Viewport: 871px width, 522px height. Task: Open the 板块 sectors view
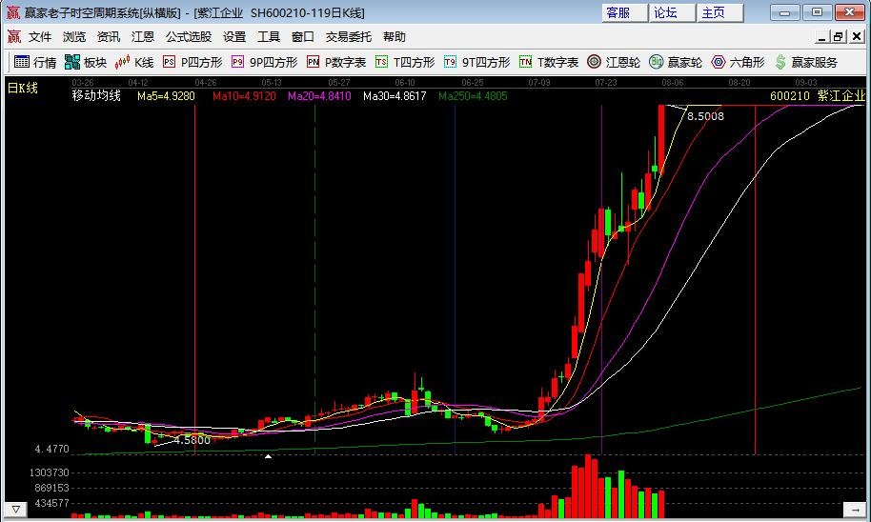pos(86,62)
